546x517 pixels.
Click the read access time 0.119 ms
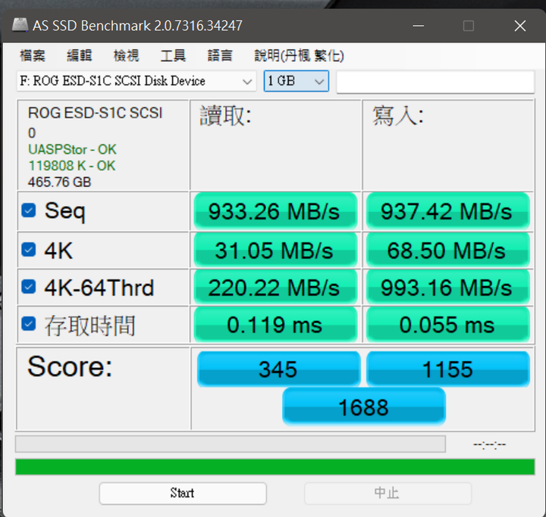click(275, 325)
